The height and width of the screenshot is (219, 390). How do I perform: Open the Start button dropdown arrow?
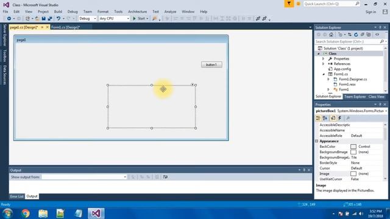pyautogui.click(x=147, y=19)
